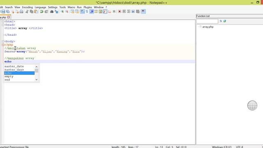Click the //mengakses array comment line
The height and width of the screenshot is (148, 263).
pyautogui.click(x=19, y=58)
